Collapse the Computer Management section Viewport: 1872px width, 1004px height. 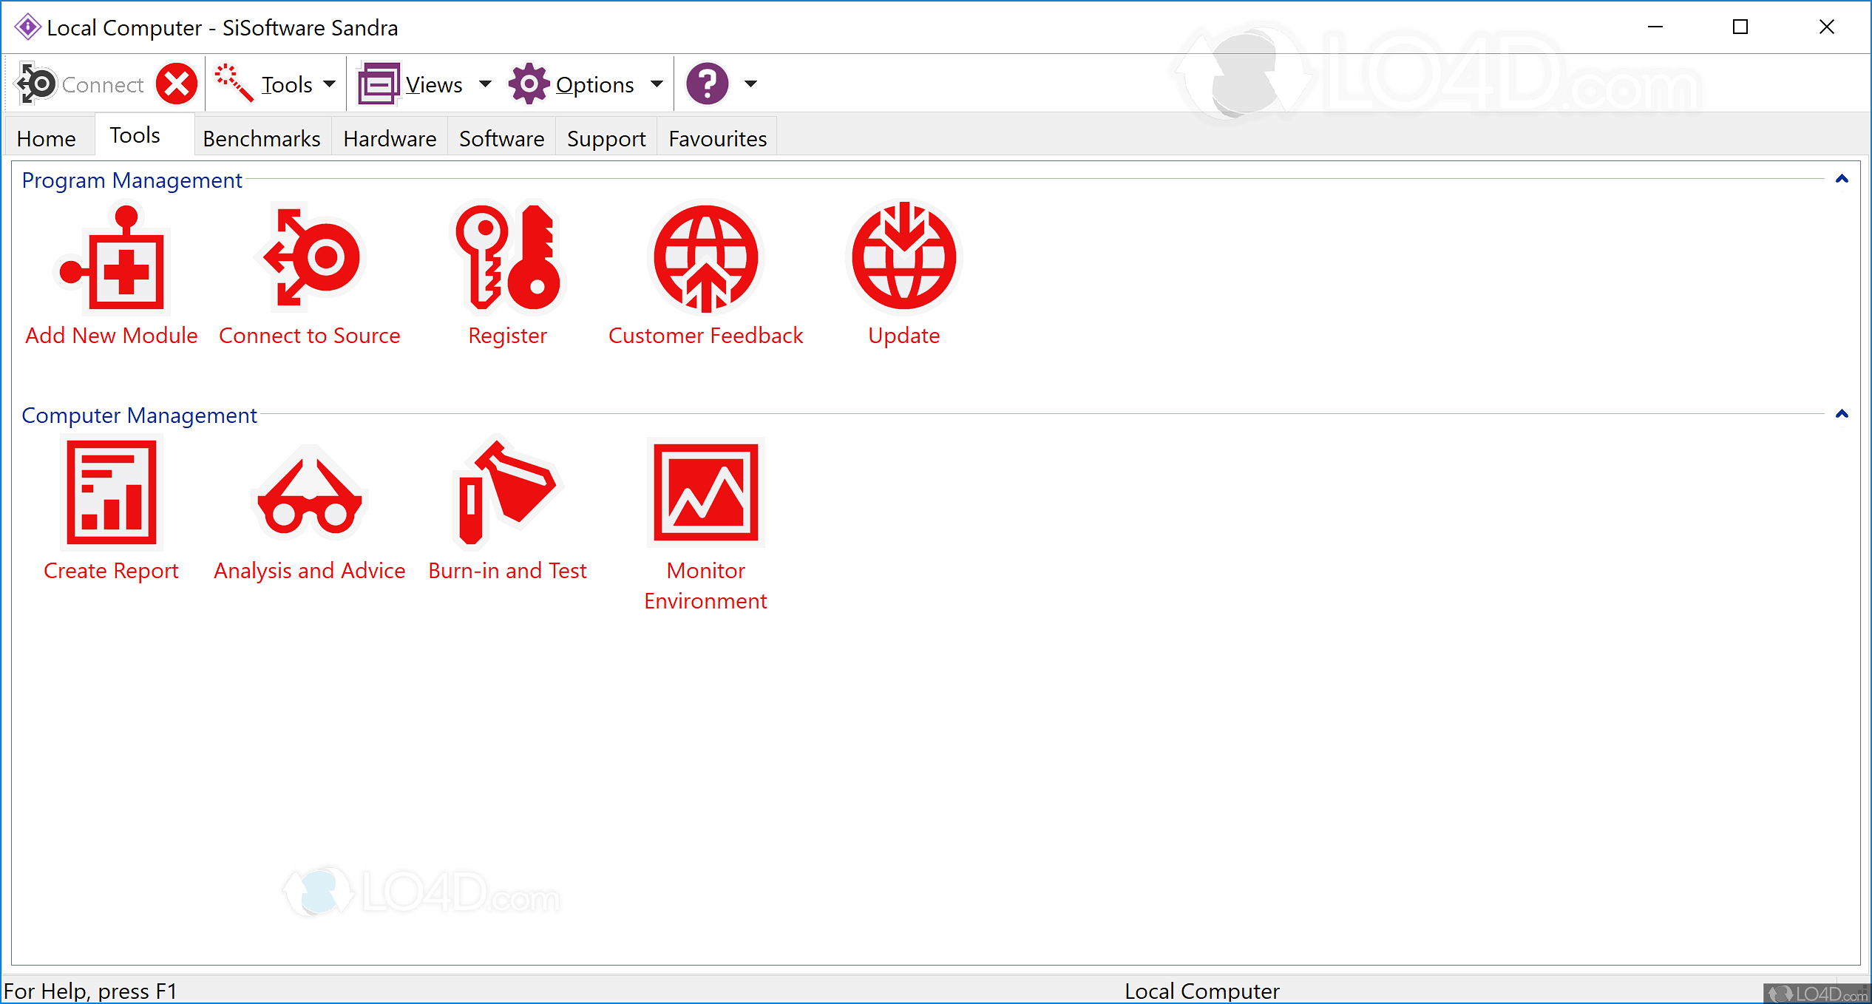tap(1841, 414)
